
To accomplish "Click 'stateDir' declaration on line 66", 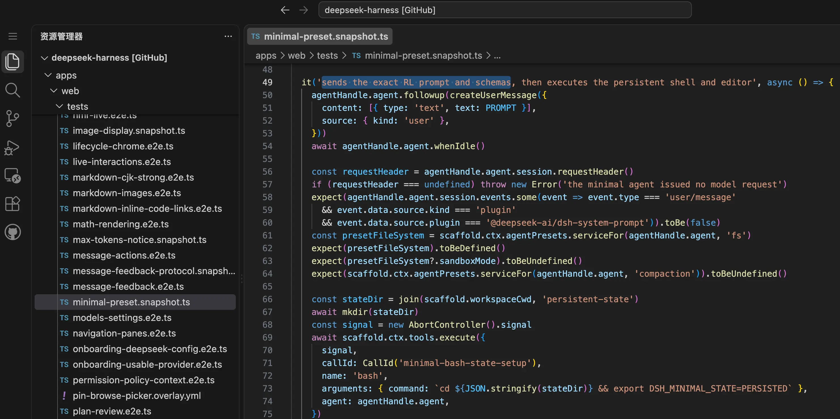I will click(362, 299).
